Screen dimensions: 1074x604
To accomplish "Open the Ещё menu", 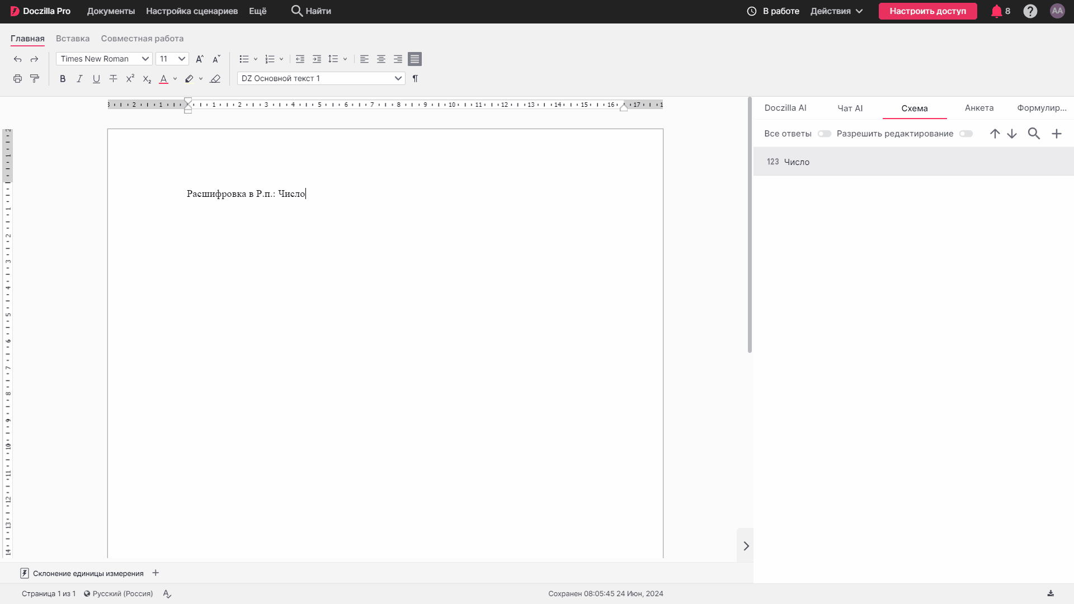I will 258,11.
